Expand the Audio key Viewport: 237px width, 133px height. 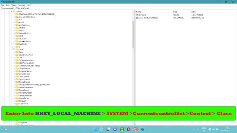point(14,30)
